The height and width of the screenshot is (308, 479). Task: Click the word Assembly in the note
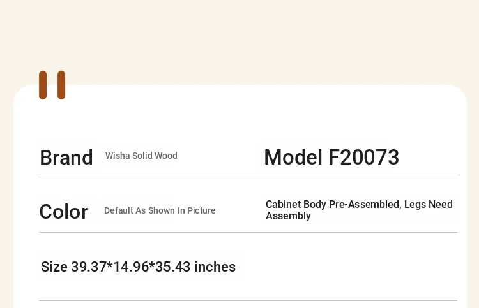point(289,216)
